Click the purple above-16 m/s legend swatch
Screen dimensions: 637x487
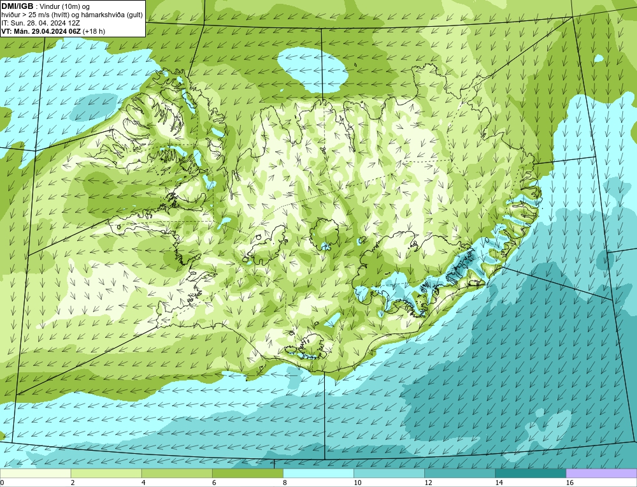[x=601, y=473]
